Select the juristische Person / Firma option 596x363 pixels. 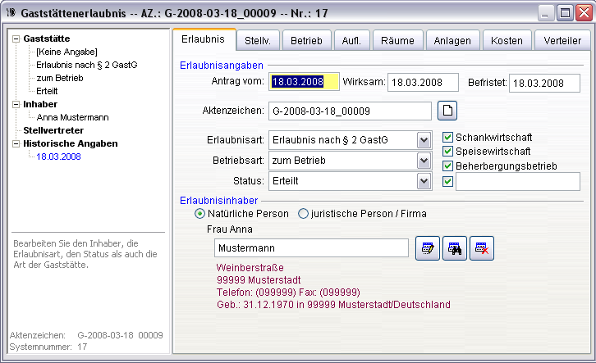coord(303,214)
